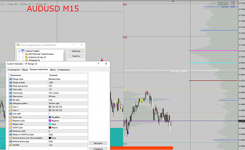Viewport: 245px width, 150px height.
Task: Click the color-type icon beside Median color
Action: [11, 124]
